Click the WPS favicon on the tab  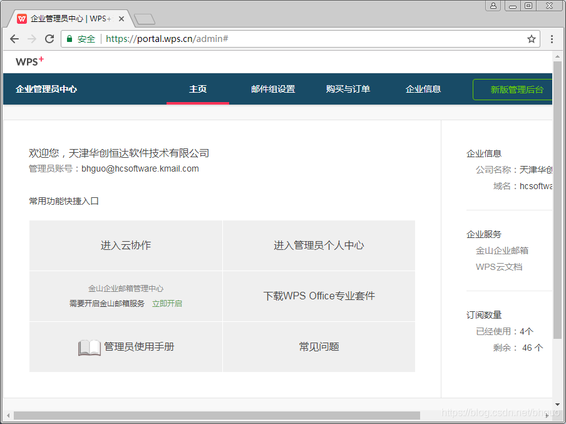pos(22,19)
